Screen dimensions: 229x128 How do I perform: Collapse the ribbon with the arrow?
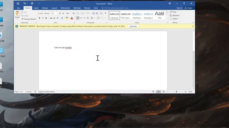[193, 22]
